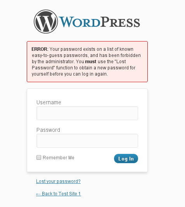Tick the Remember Me checkbox
The width and height of the screenshot is (185, 207).
pyautogui.click(x=39, y=157)
